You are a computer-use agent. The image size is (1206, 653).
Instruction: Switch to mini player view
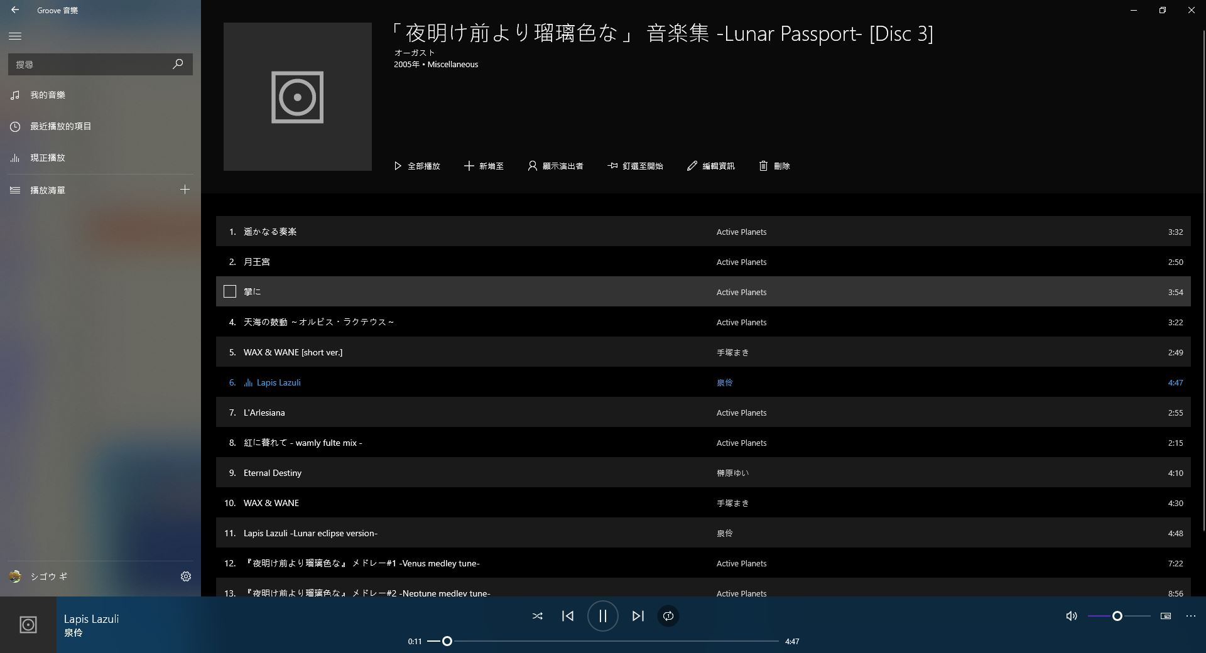coord(1166,616)
